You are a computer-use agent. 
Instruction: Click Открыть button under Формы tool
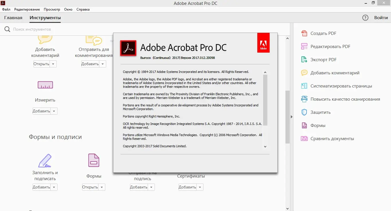click(90, 187)
